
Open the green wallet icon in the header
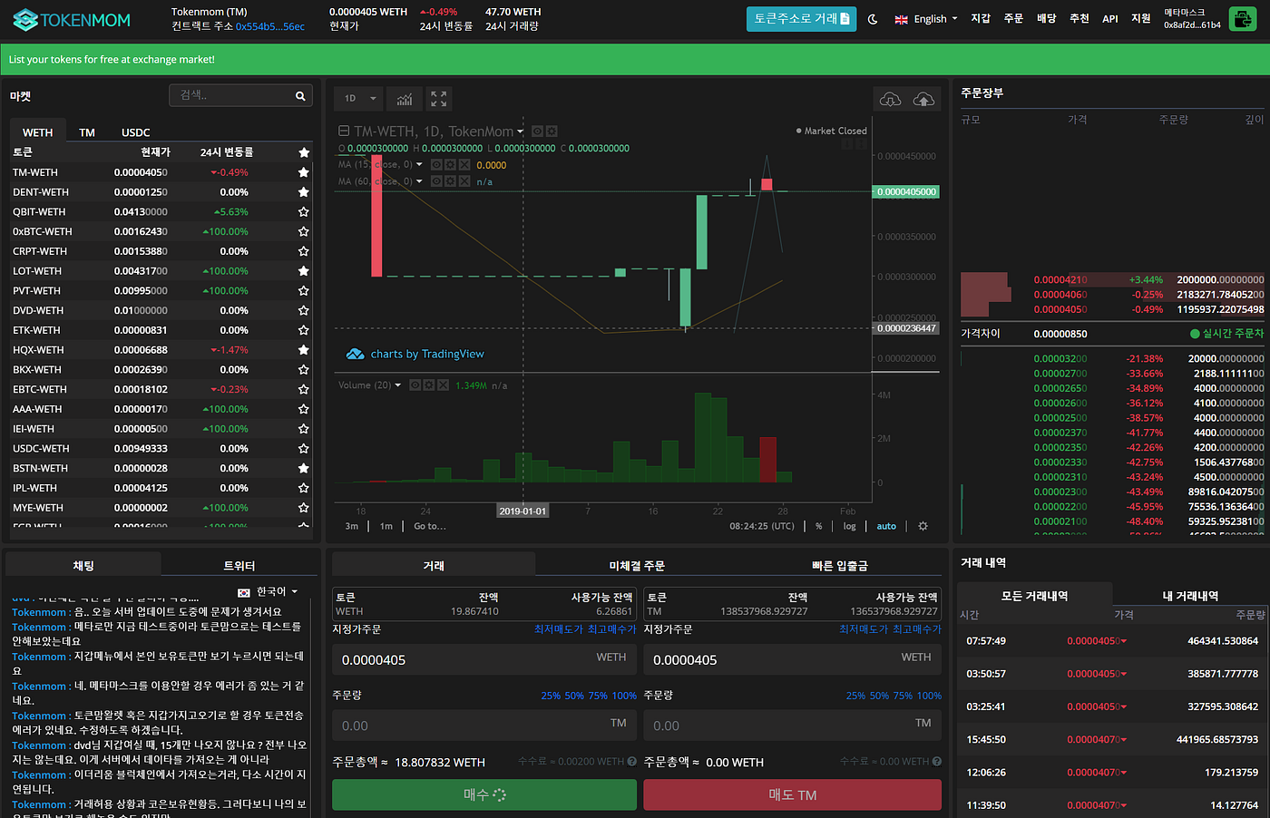point(1242,19)
